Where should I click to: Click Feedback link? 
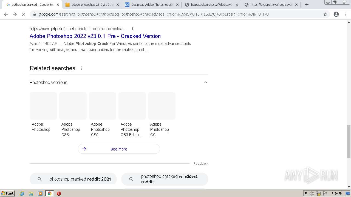[x=201, y=164]
